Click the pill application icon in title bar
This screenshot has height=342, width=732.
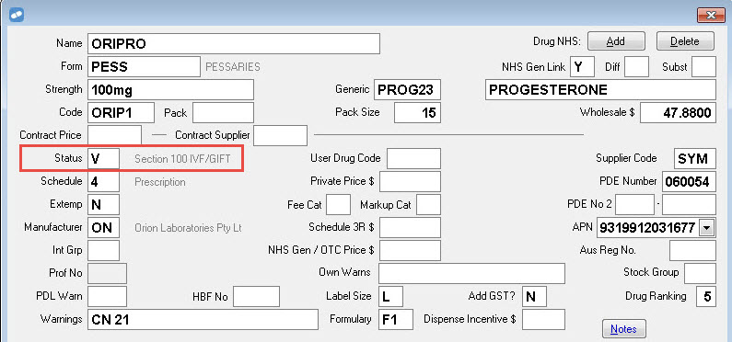click(x=17, y=15)
